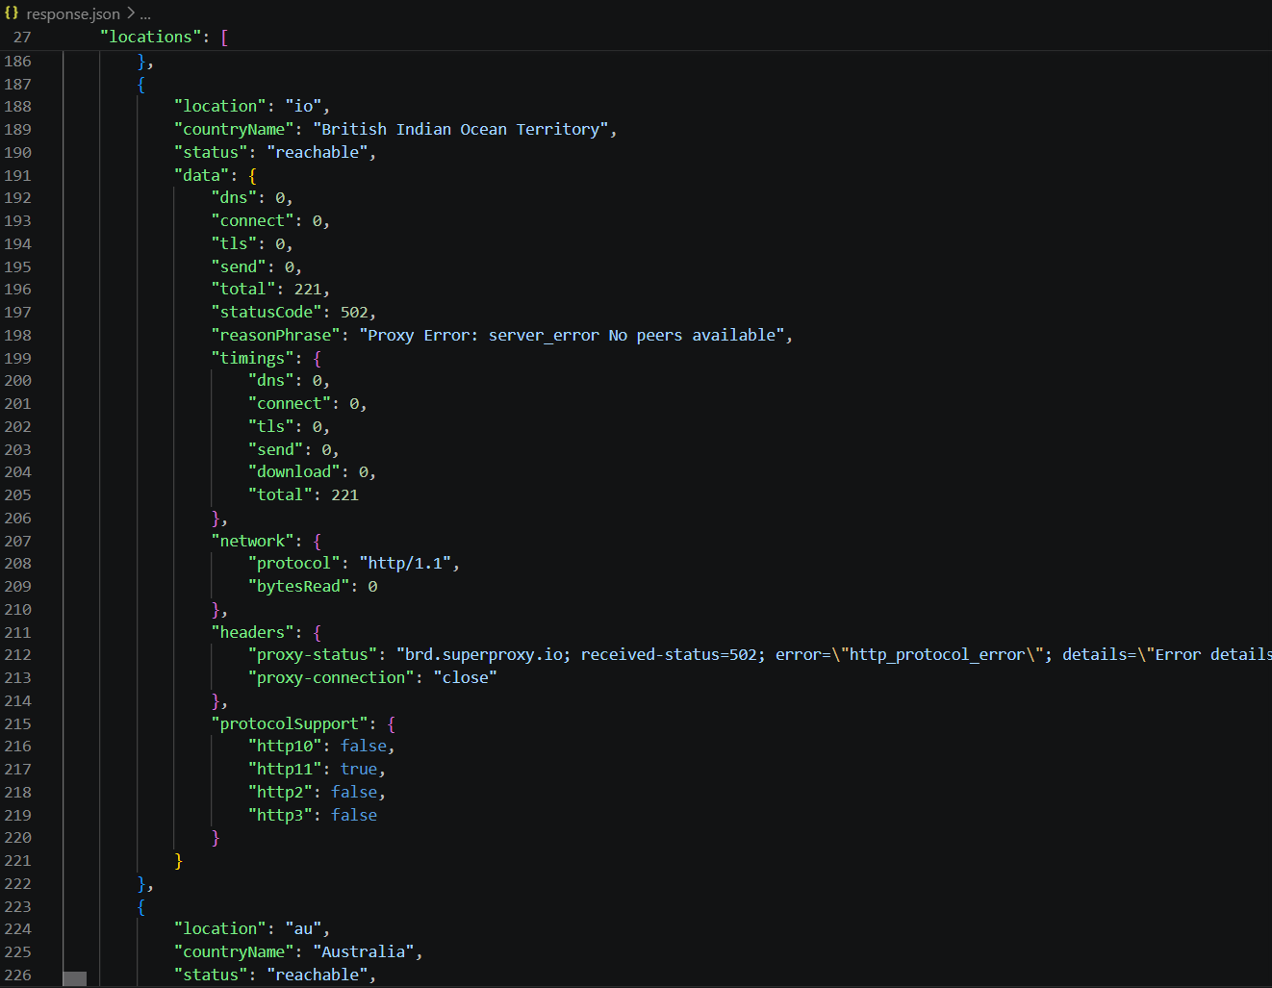Click the 502 status code value
1272x988 pixels.
point(354,313)
